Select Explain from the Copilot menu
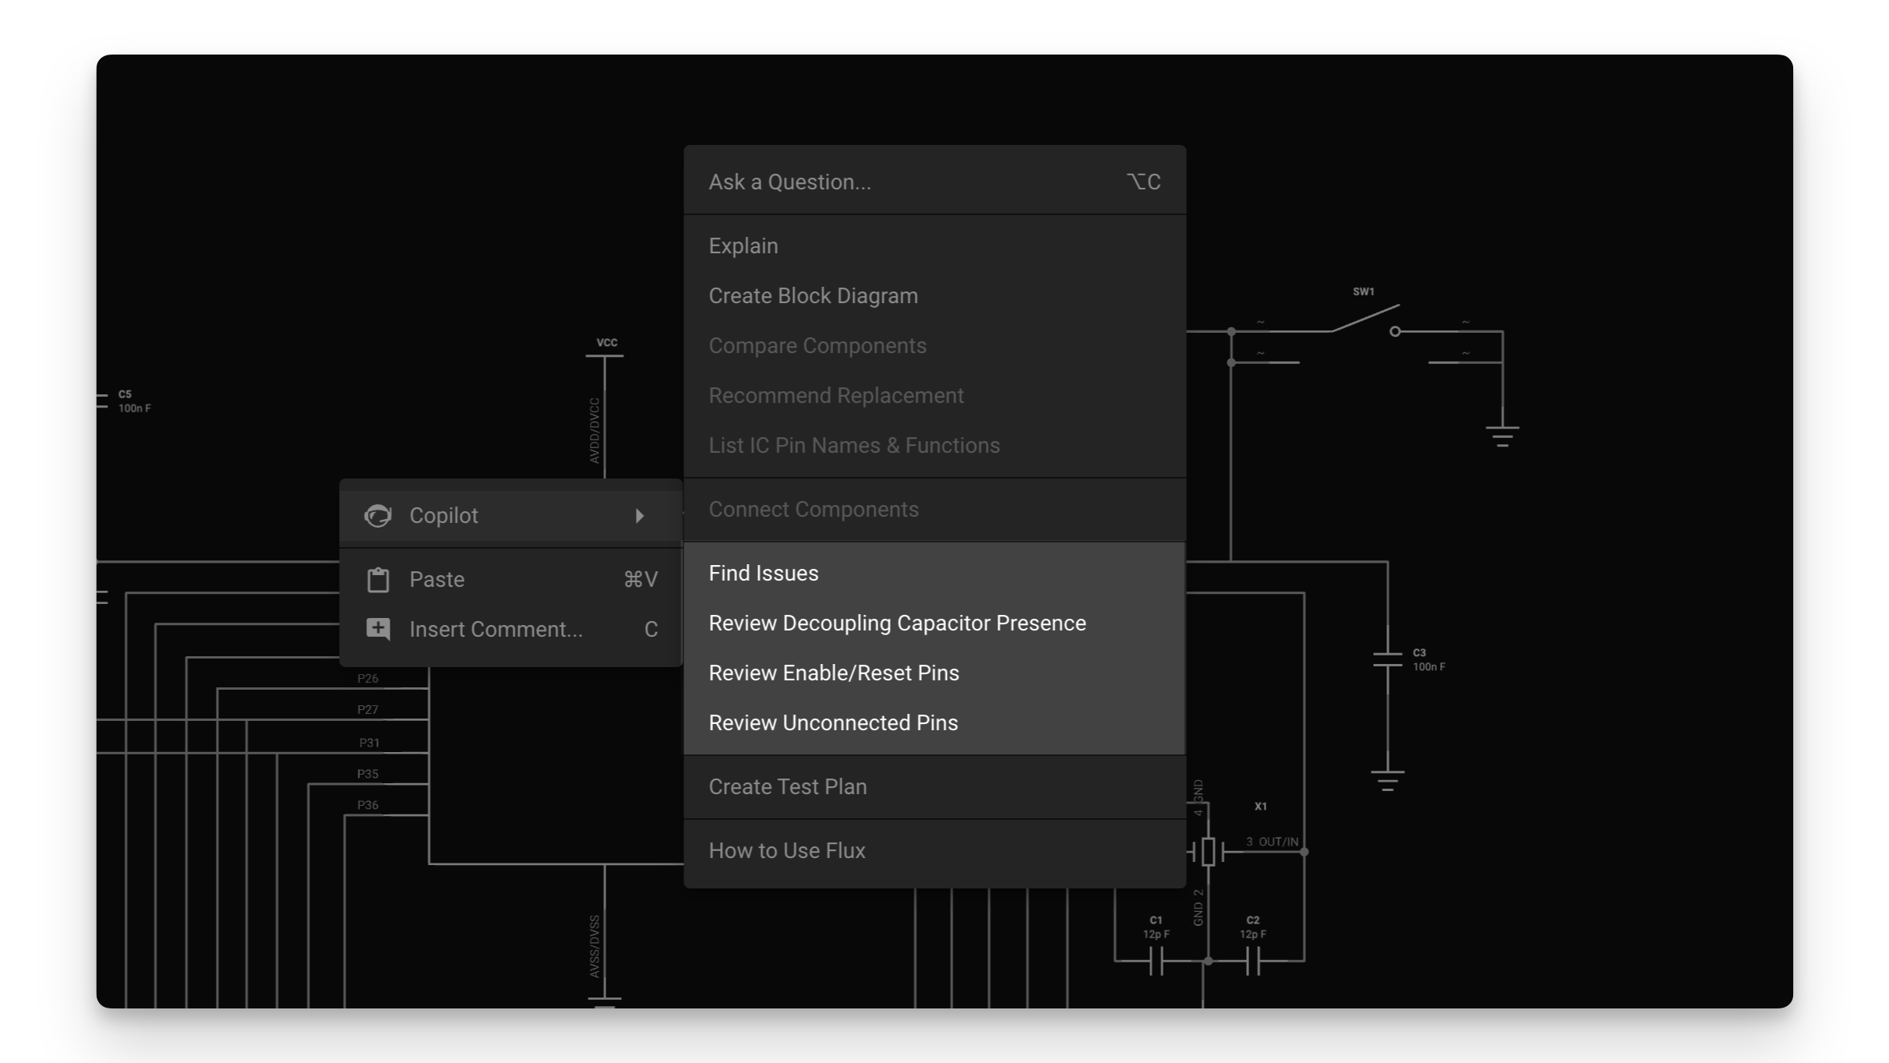The height and width of the screenshot is (1063, 1889). coord(743,245)
